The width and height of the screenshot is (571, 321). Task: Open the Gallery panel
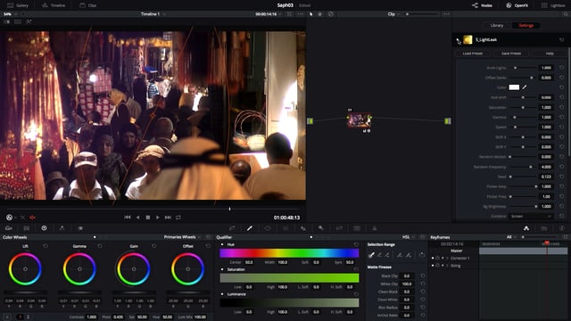[x=18, y=5]
